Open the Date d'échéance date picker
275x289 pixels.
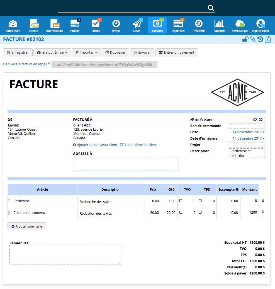pyautogui.click(x=249, y=138)
